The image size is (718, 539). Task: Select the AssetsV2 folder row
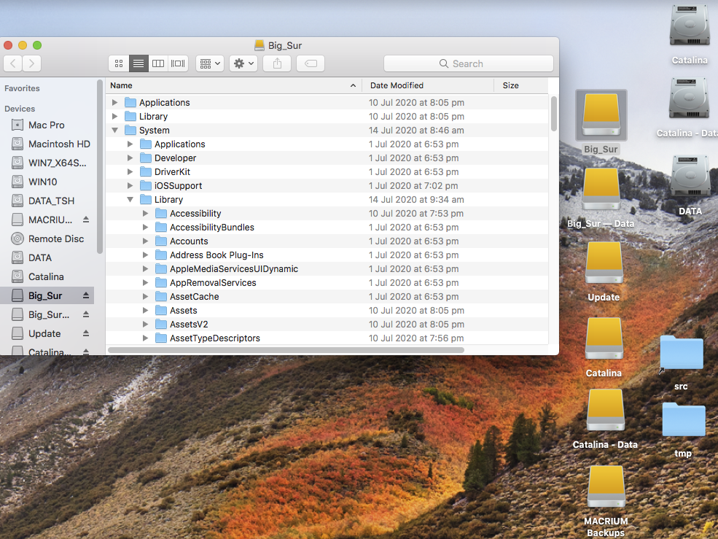pos(327,324)
